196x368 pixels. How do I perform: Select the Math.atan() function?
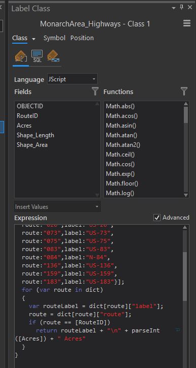point(122,135)
